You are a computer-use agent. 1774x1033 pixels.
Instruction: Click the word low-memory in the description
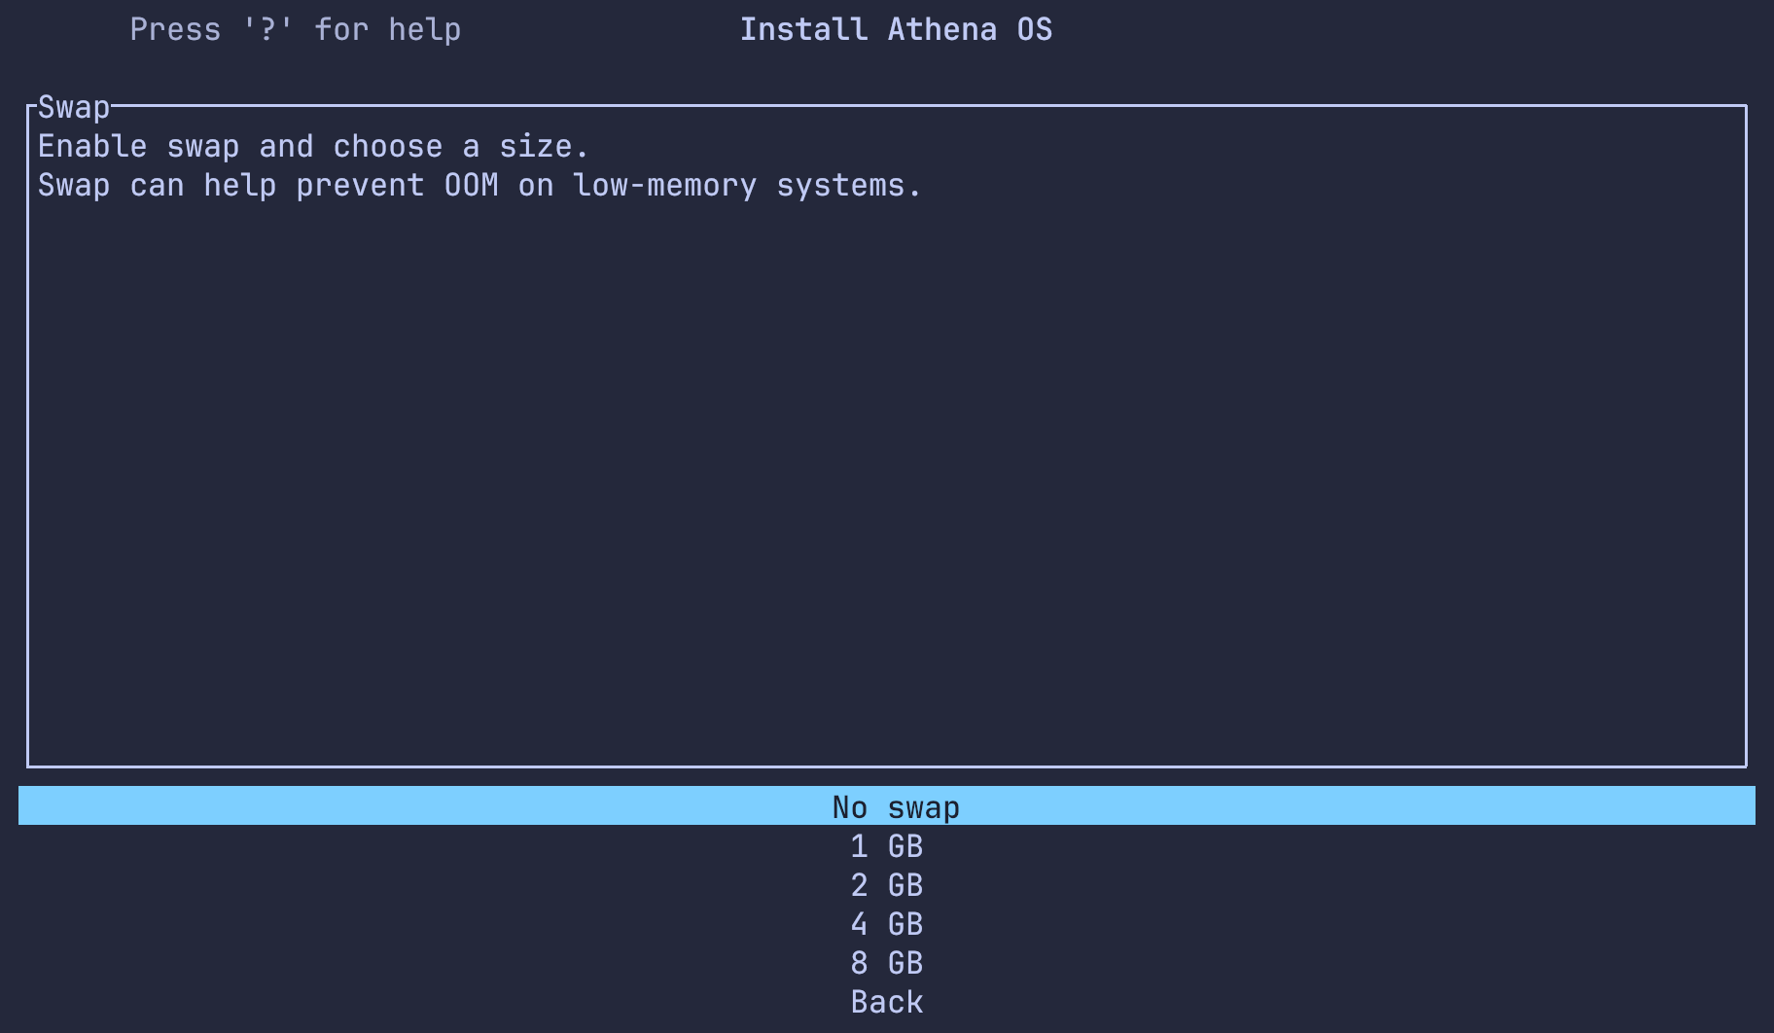tap(664, 185)
